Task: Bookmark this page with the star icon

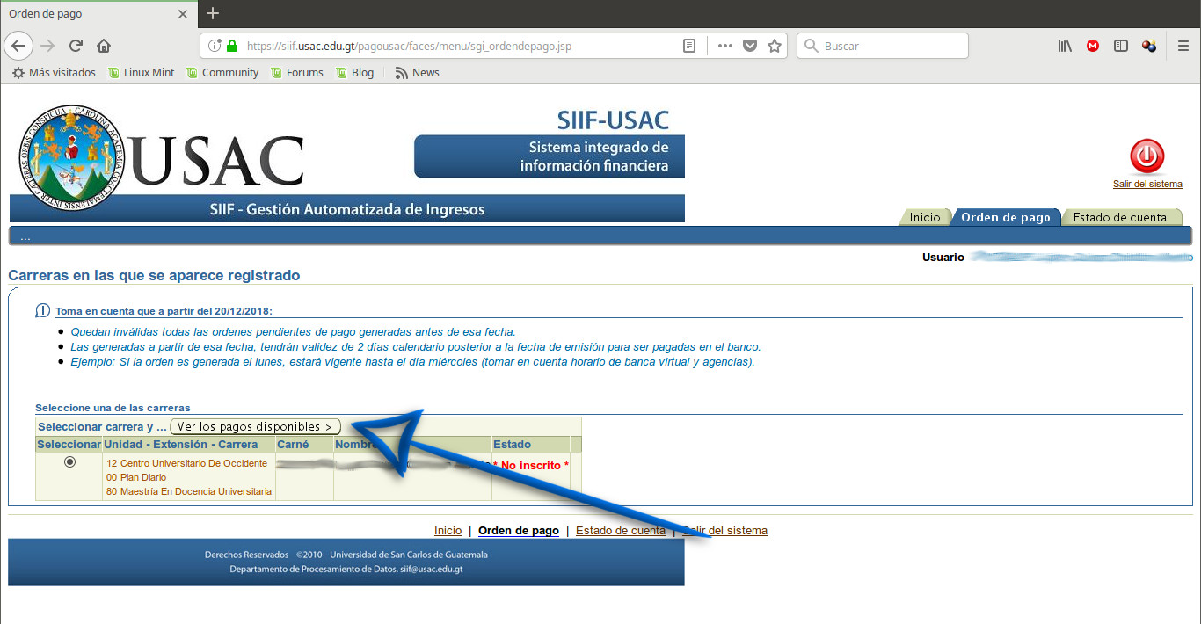Action: pyautogui.click(x=775, y=46)
